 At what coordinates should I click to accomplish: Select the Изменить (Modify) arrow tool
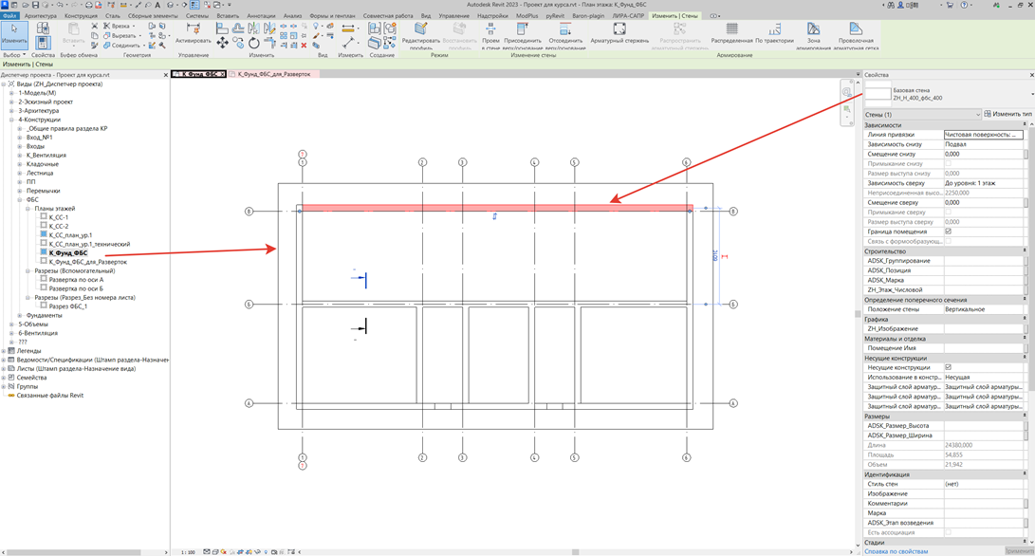(14, 35)
